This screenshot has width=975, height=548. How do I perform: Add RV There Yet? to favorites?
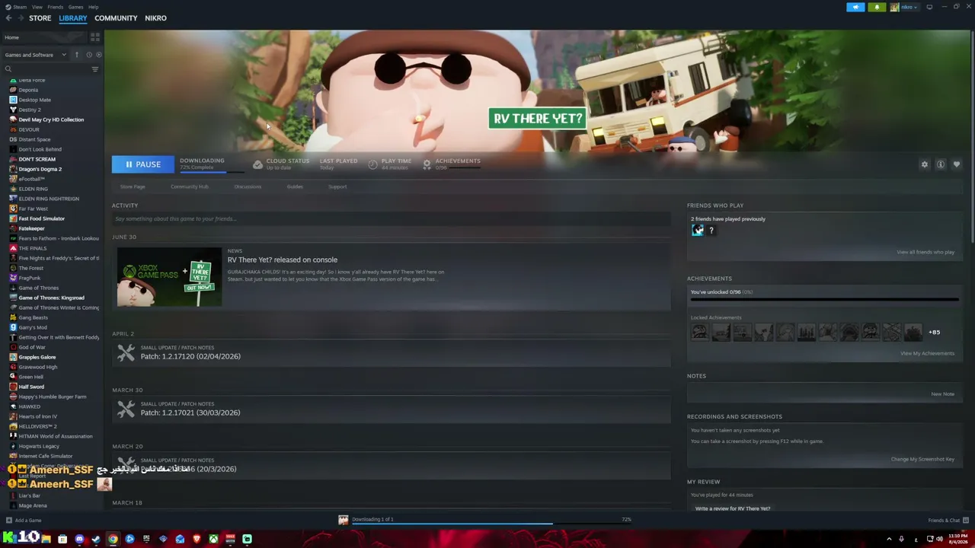click(957, 164)
